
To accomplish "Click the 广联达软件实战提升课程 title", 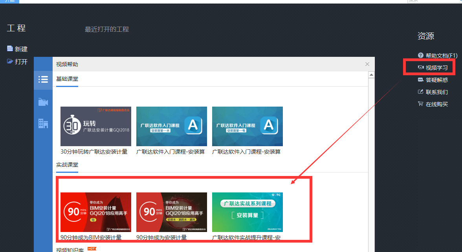I will pyautogui.click(x=246, y=237).
